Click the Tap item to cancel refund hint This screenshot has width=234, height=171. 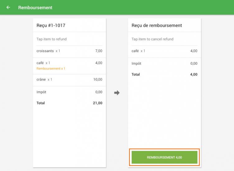click(x=152, y=39)
